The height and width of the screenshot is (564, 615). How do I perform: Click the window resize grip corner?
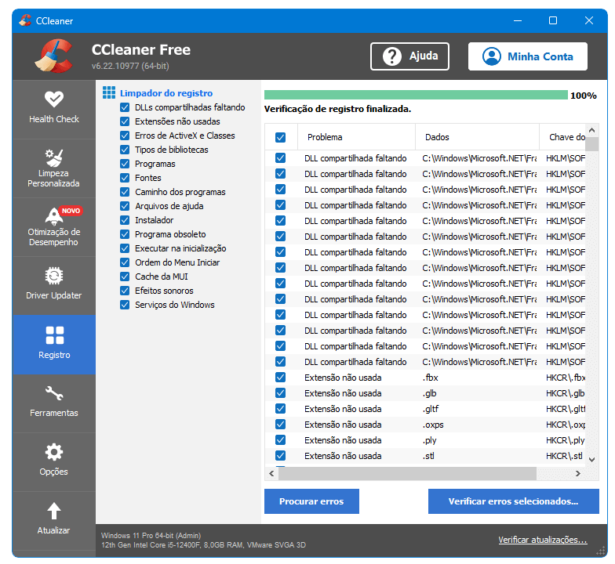coord(601,551)
